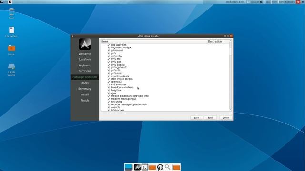305x171 pixels.
Task: Select the gvfs-afc row text
Action: pos(115,59)
